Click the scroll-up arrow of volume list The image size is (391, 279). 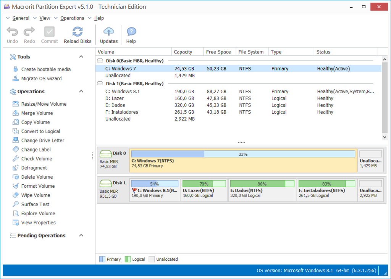(x=385, y=59)
